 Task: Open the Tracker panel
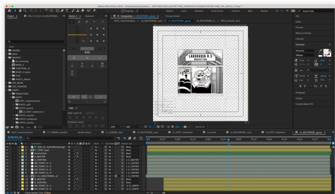[299, 98]
